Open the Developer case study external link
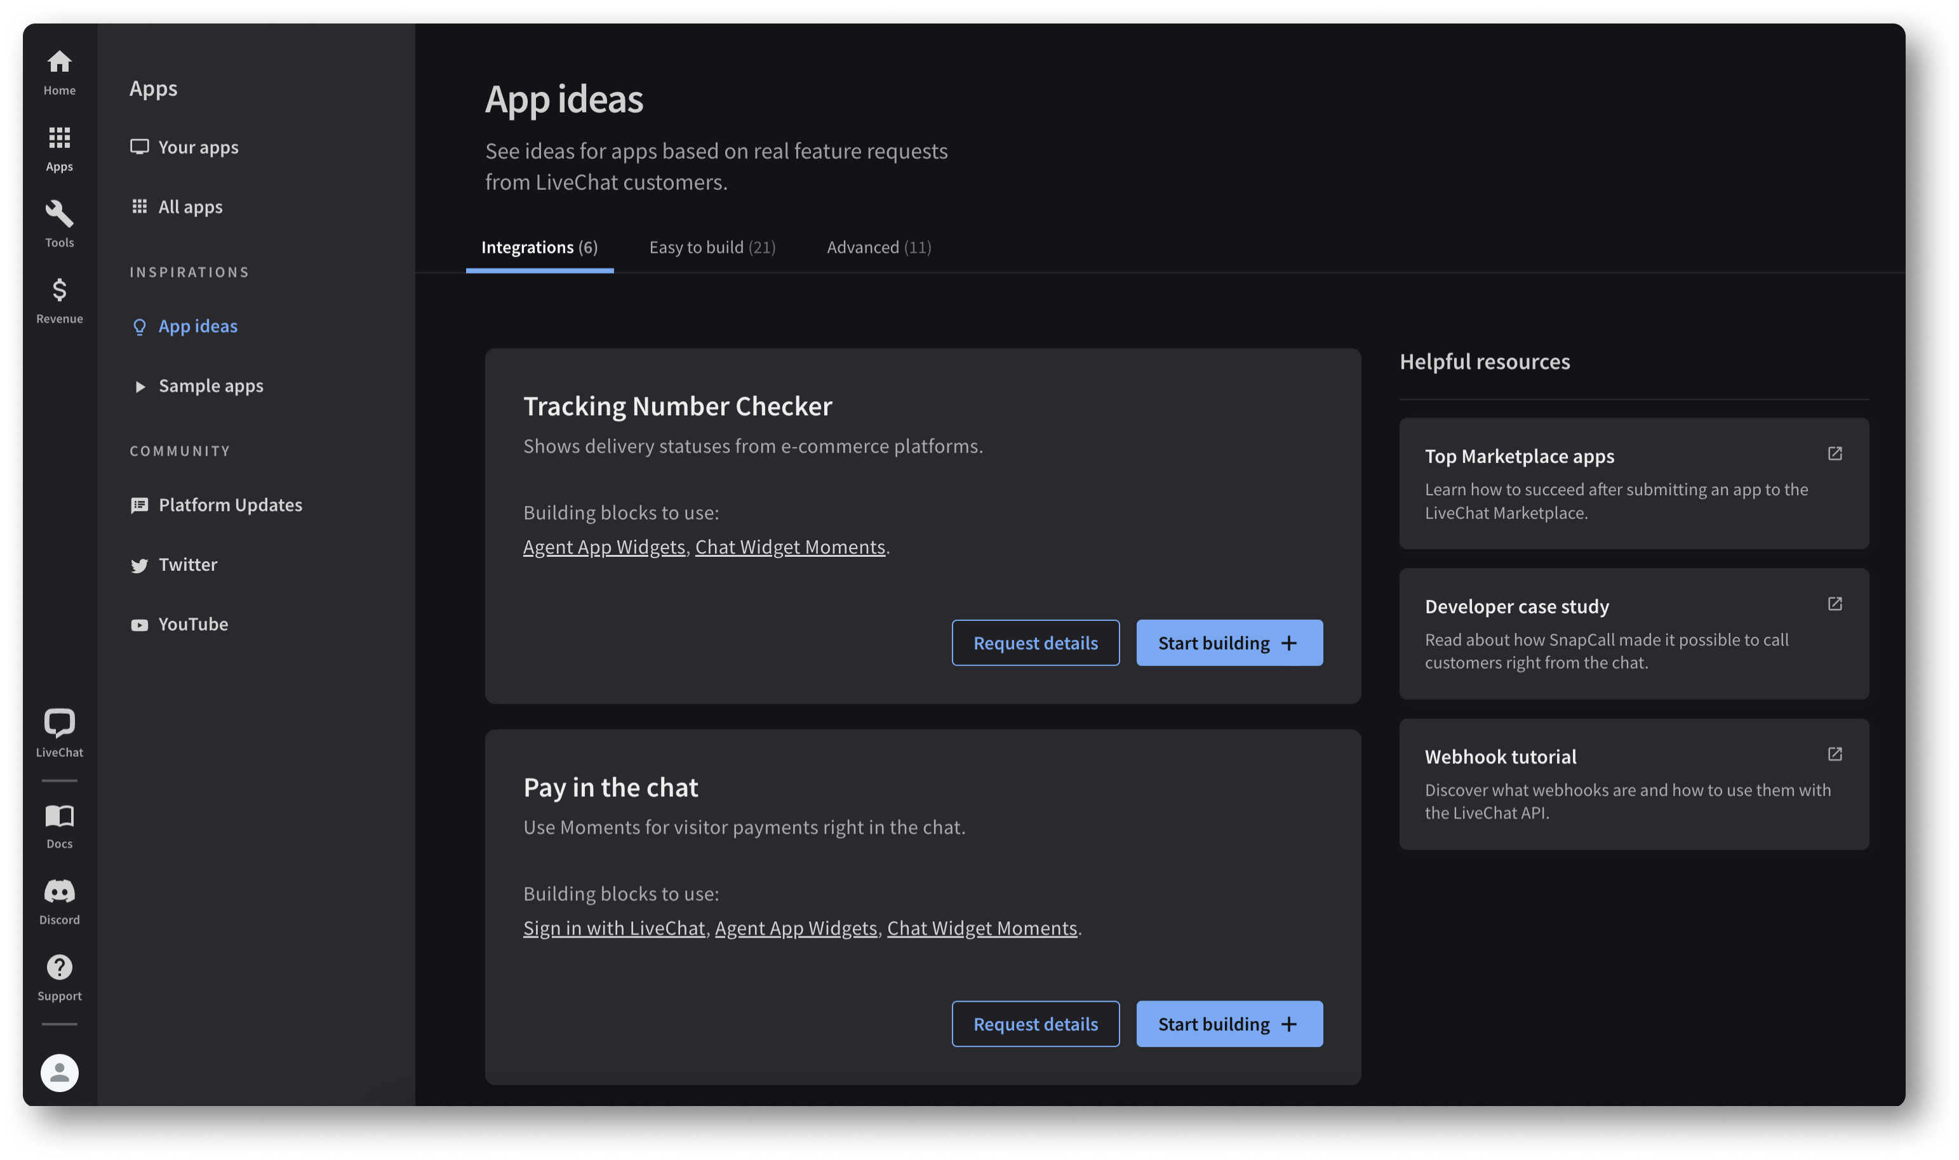 tap(1835, 603)
